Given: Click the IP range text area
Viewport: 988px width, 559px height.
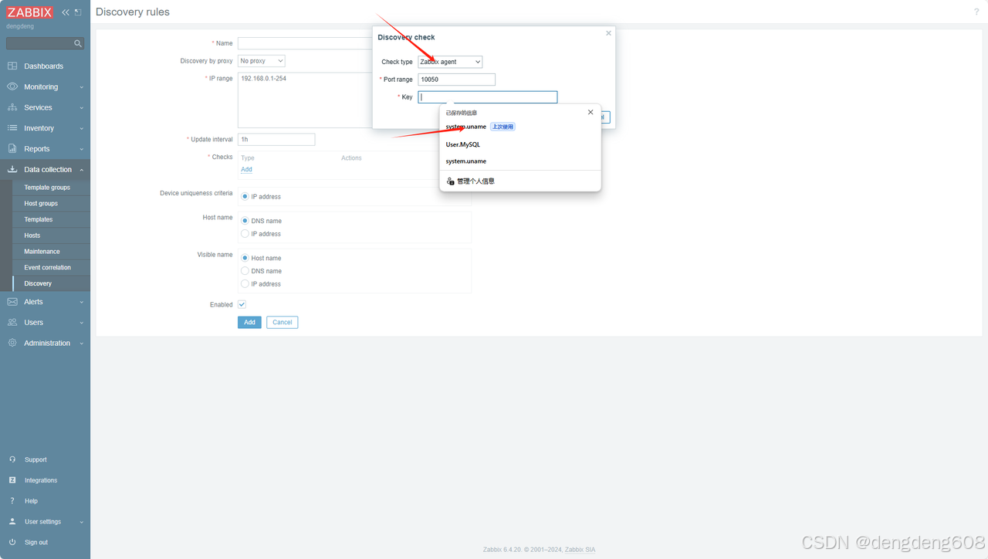Looking at the screenshot, I should (305, 100).
